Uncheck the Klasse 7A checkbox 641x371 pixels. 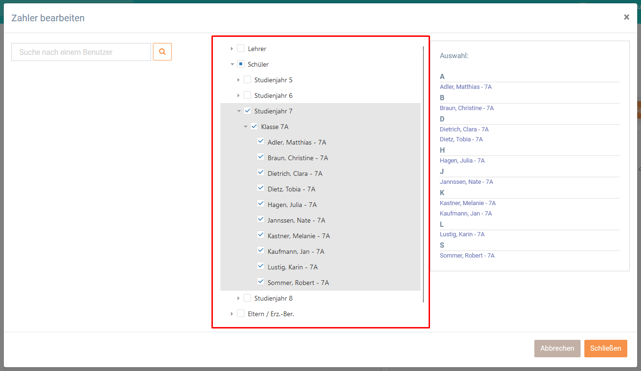click(254, 126)
